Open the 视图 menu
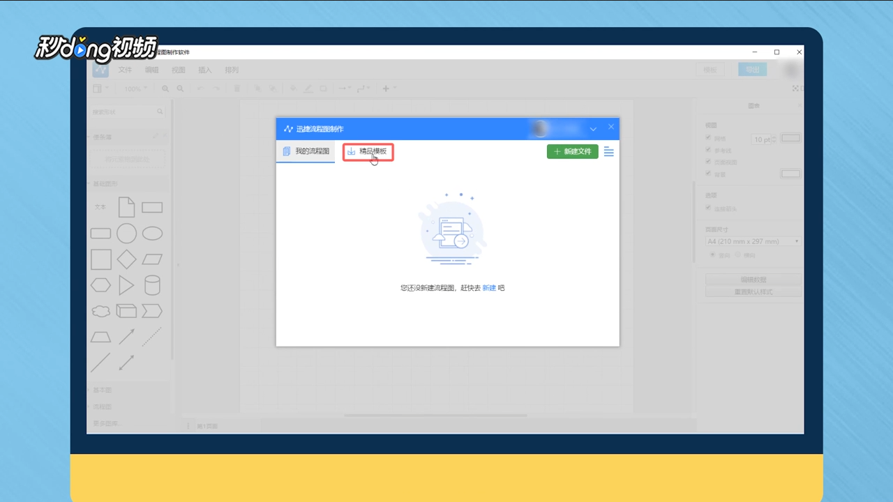Viewport: 893px width, 502px height. (179, 70)
